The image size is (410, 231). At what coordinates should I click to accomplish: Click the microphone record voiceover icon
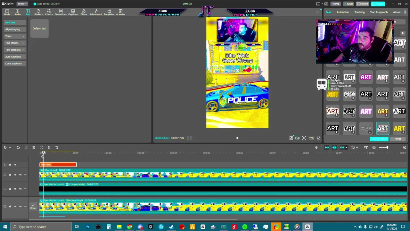click(316, 147)
